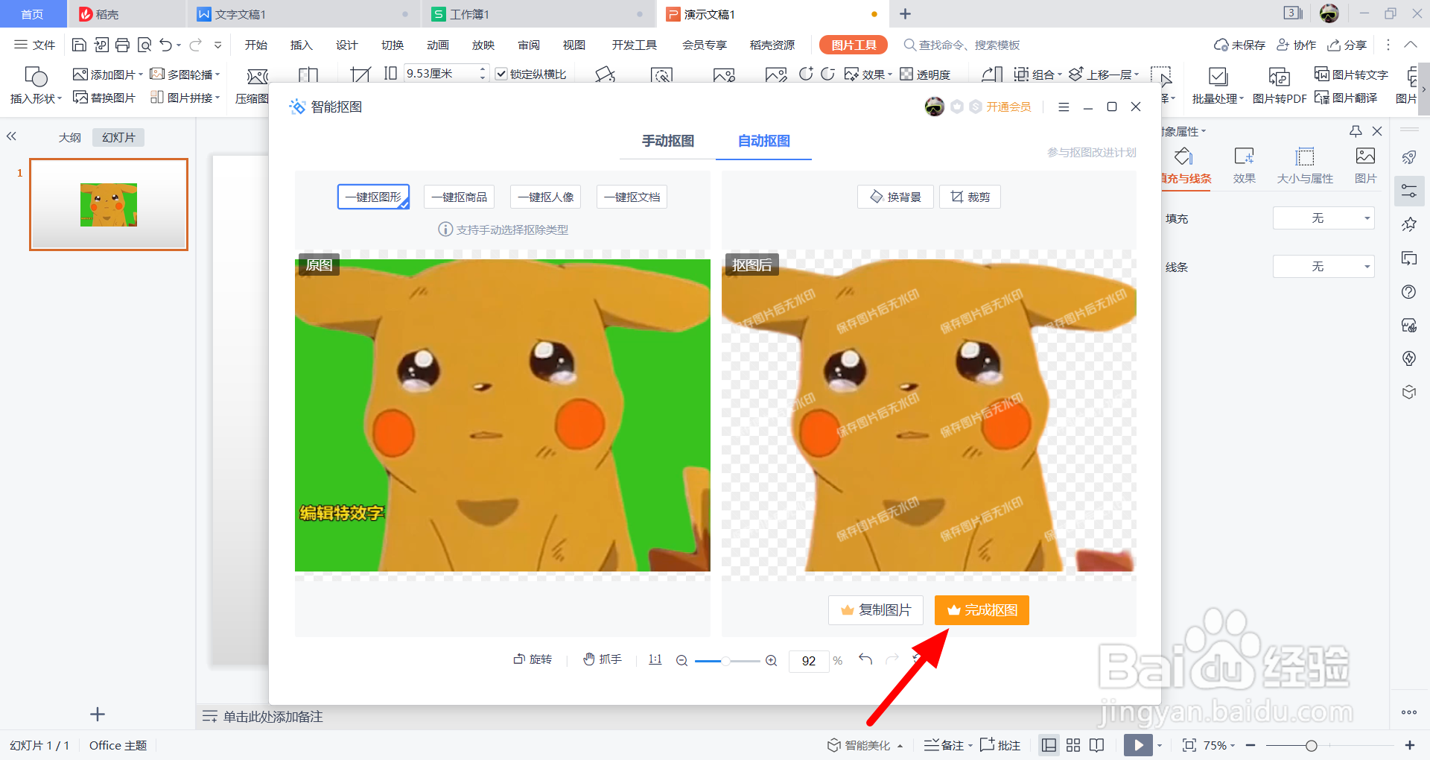Open the cutout dialog hamburger menu
Image resolution: width=1430 pixels, height=760 pixels.
(1064, 107)
